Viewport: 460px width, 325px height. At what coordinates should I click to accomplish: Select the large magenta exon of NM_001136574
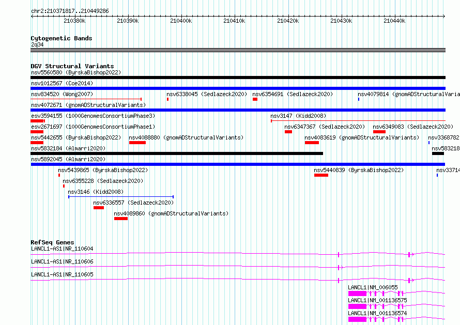click(357, 319)
